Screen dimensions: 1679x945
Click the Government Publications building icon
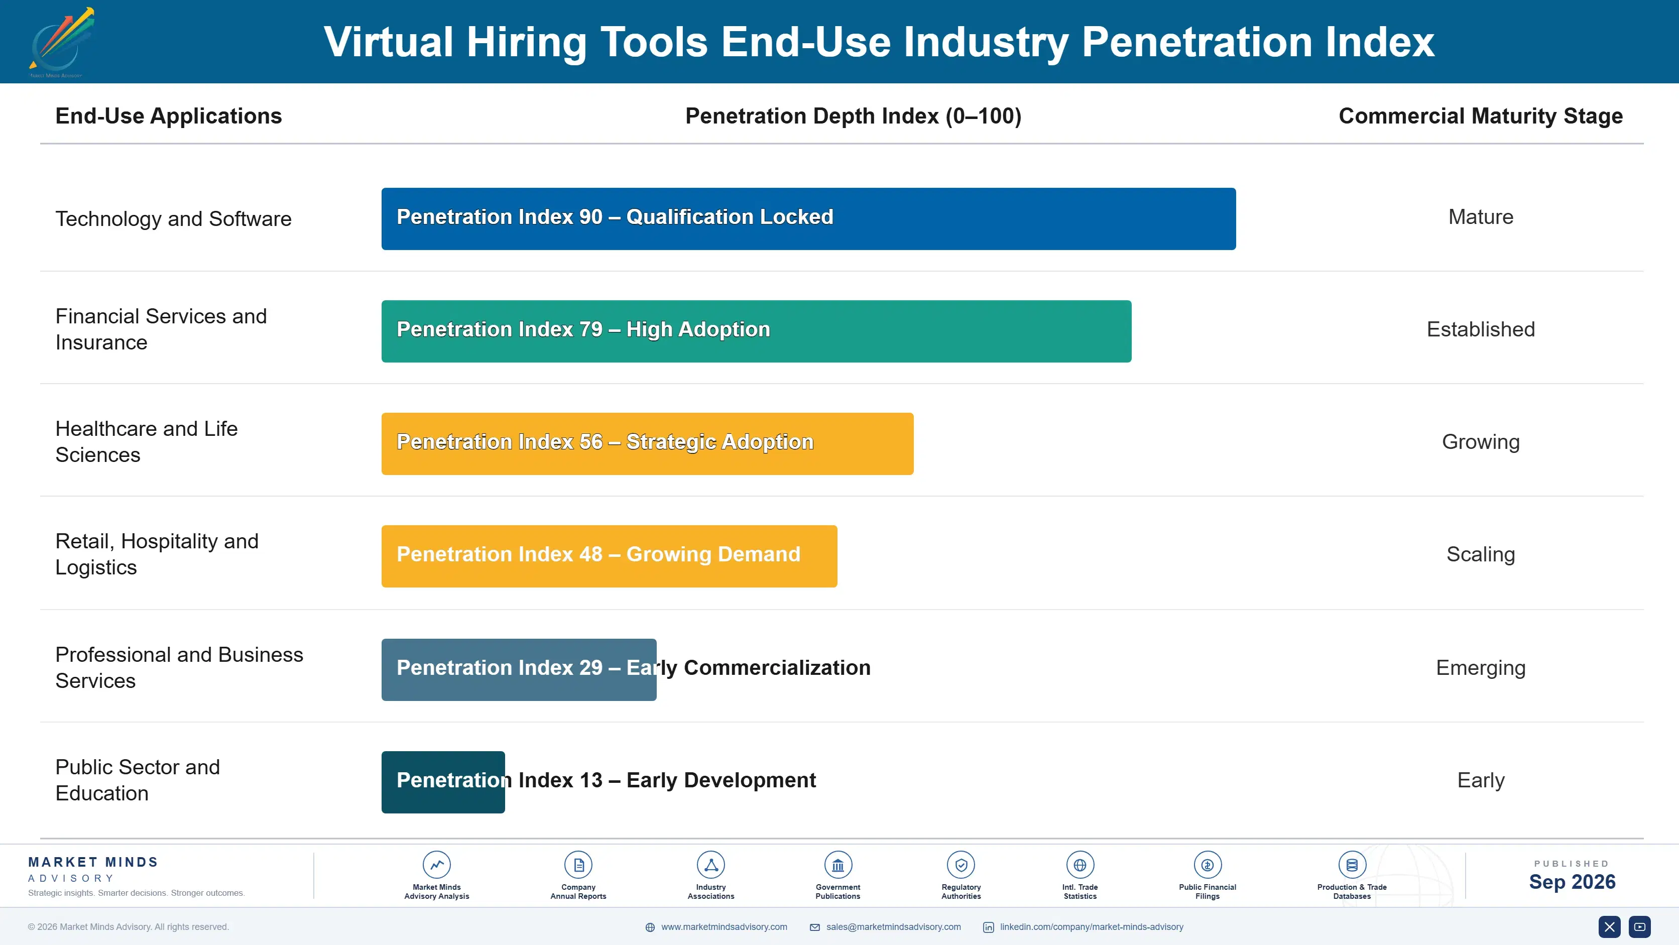(x=837, y=865)
